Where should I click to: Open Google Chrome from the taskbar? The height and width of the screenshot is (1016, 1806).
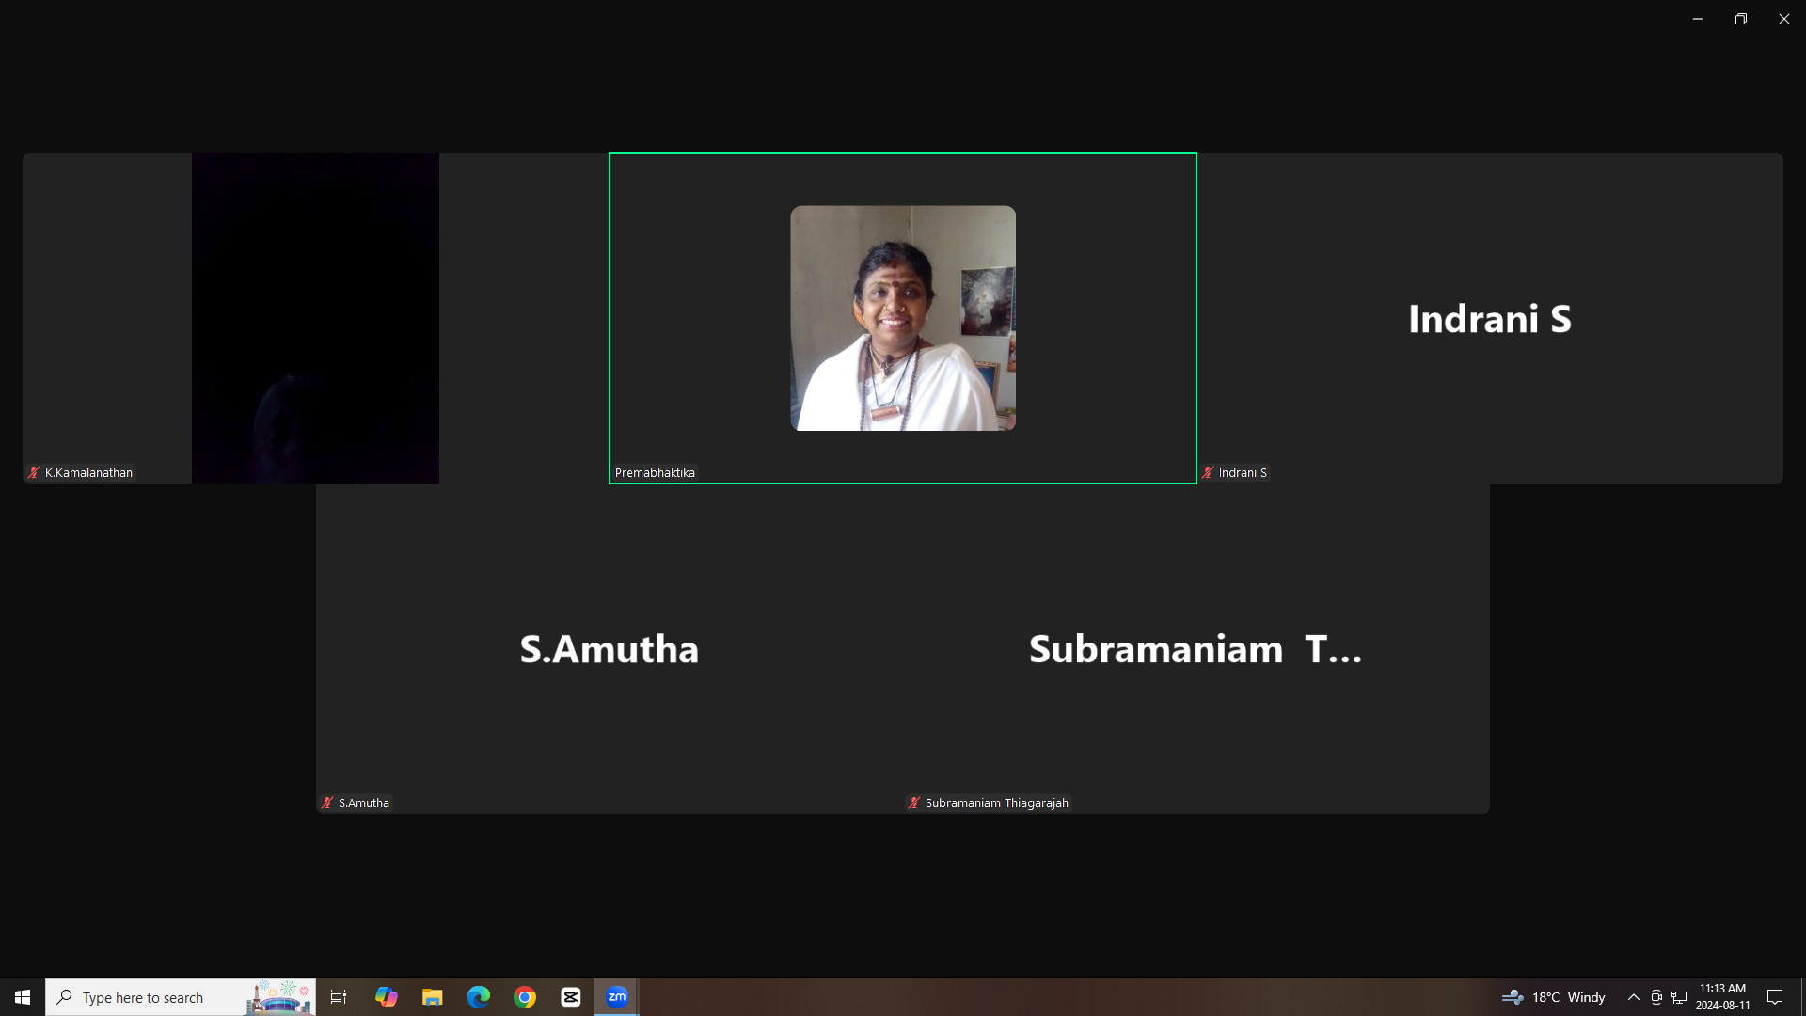[525, 997]
